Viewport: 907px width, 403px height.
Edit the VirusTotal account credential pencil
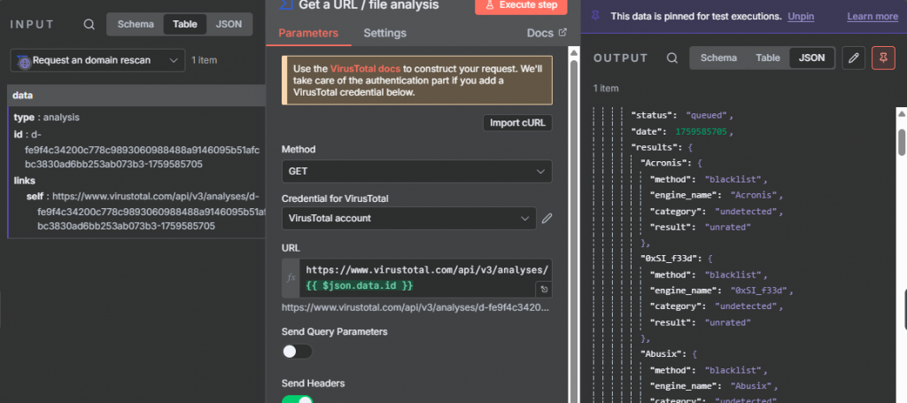click(x=547, y=219)
